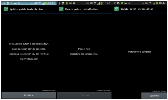Tap the 'Update patch installation' title above 'Installation is complete'
Viewport: 168px width, 100px height.
click(x=137, y=9)
